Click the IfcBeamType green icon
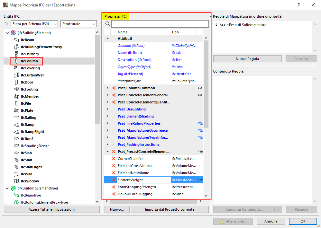This screenshot has width=321, height=228. pos(16,195)
